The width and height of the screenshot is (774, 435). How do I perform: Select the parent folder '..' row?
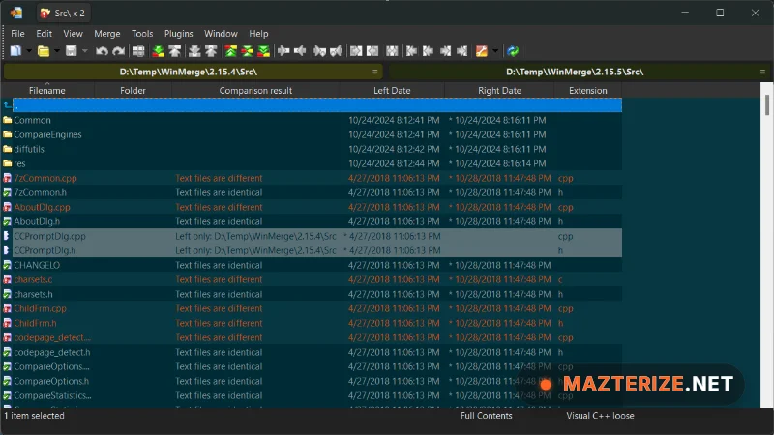[312, 105]
